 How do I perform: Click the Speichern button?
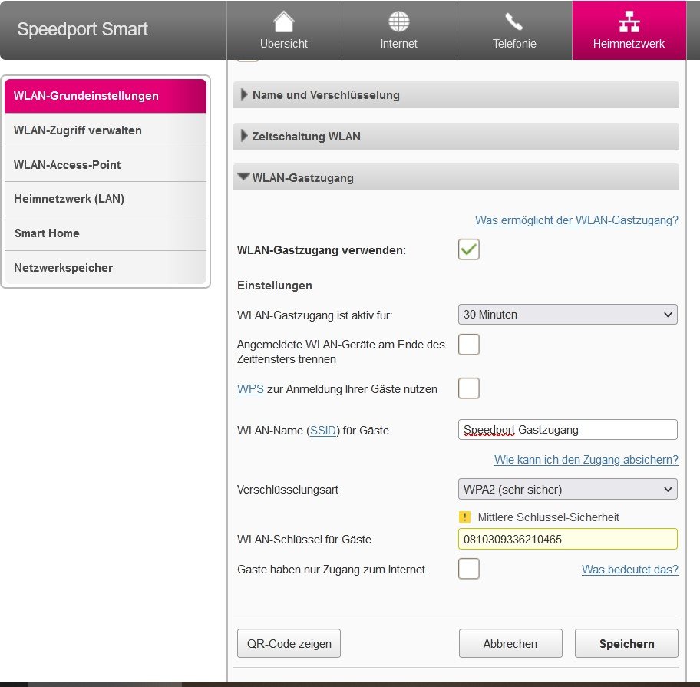coord(626,643)
